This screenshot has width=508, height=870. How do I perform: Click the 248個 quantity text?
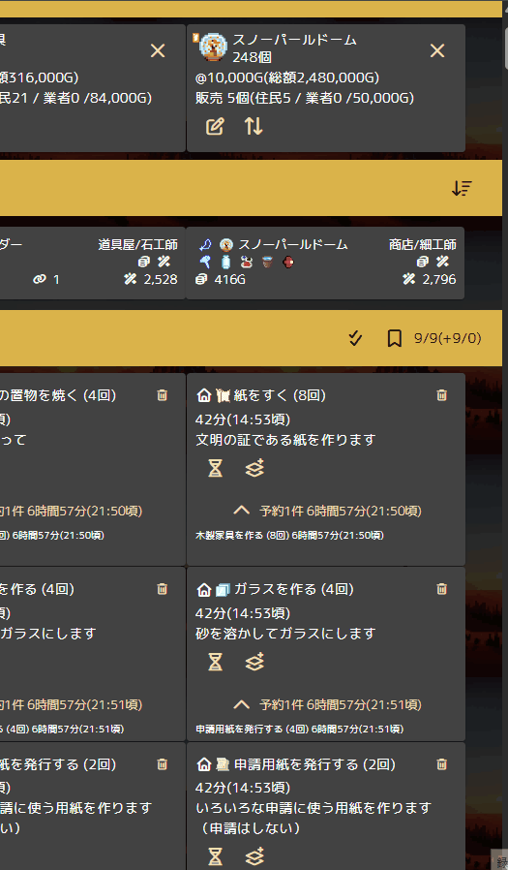pyautogui.click(x=252, y=57)
